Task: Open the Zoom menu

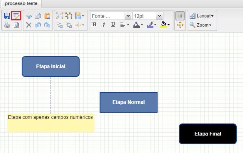Action: tap(200, 25)
